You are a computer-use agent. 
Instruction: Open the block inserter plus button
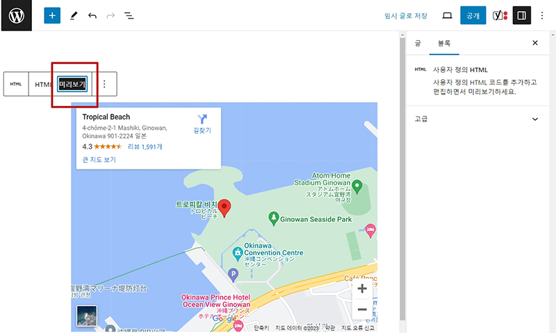[x=52, y=15]
